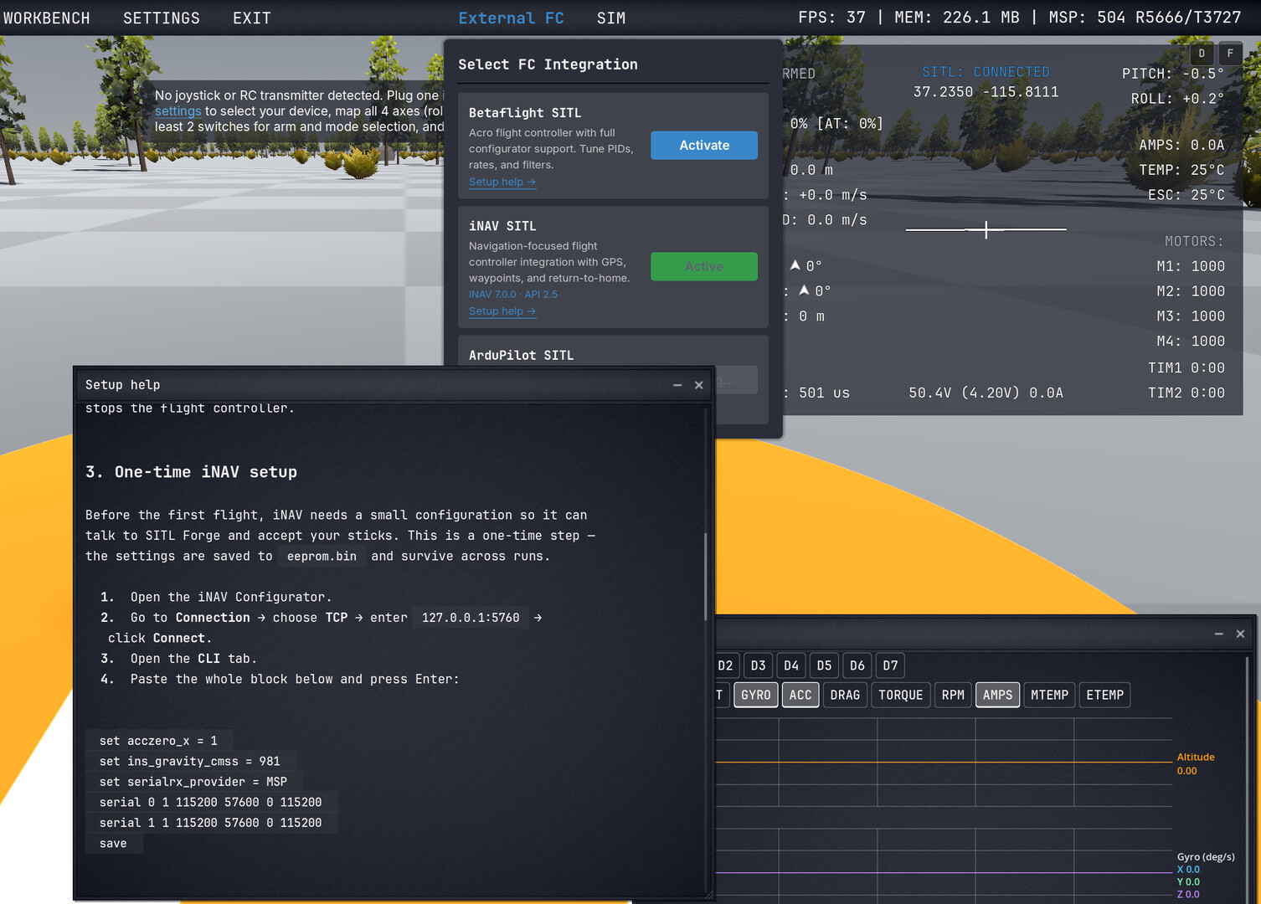
Task: Select the D4 tab in graph window
Action: coord(791,665)
